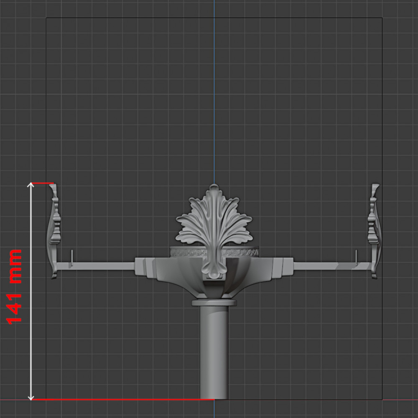Select the vertical cylindrical pole
Screen dimensions: 418x418
tap(214, 352)
